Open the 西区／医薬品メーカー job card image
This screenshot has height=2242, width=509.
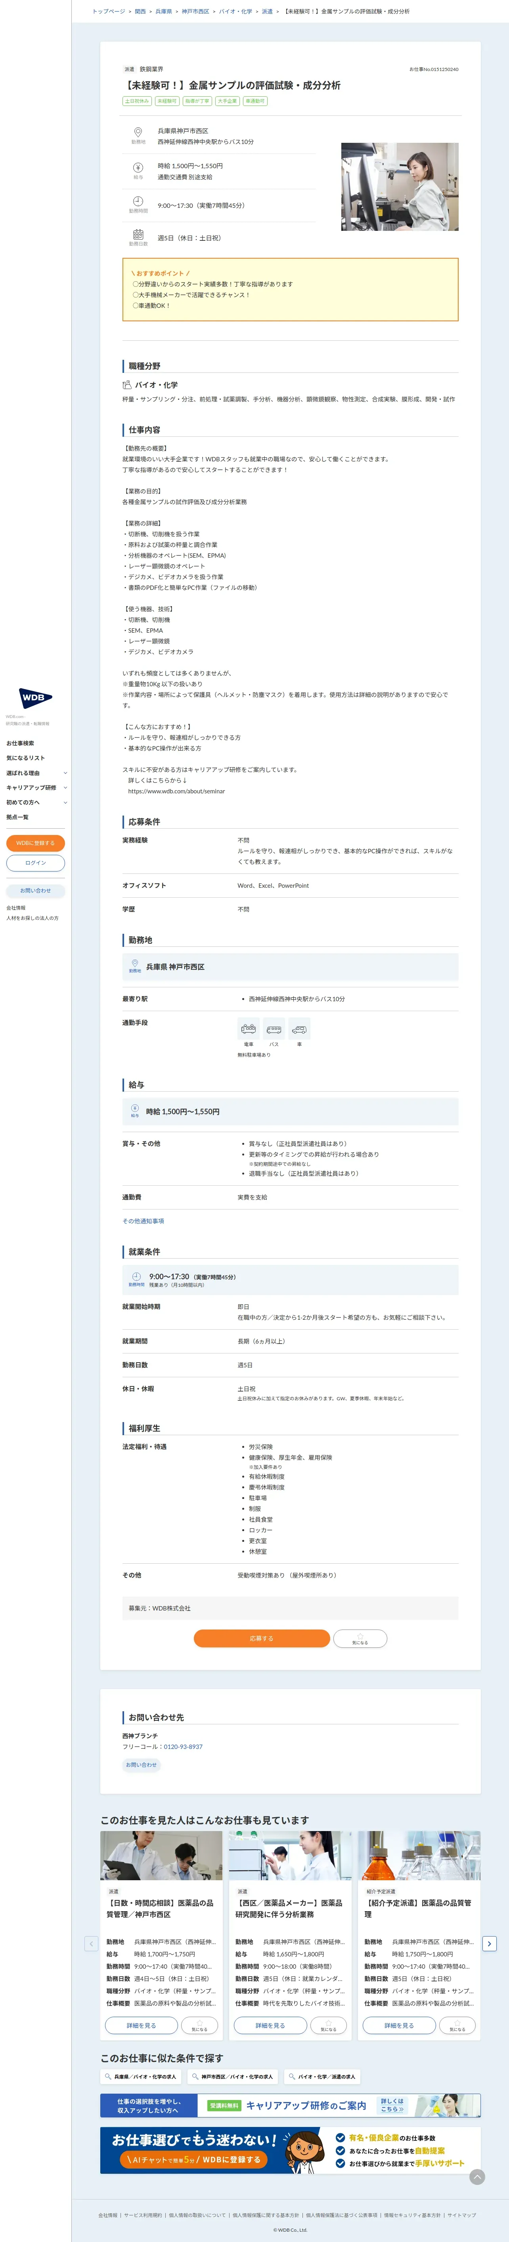pos(290,1856)
